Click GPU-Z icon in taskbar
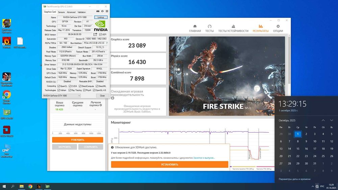This screenshot has height=190, width=338. tap(47, 186)
